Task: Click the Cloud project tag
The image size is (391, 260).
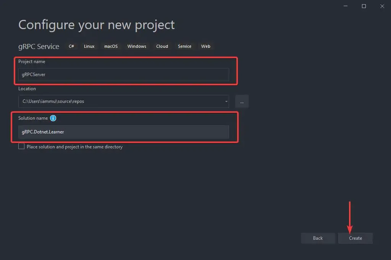Action: tap(162, 46)
